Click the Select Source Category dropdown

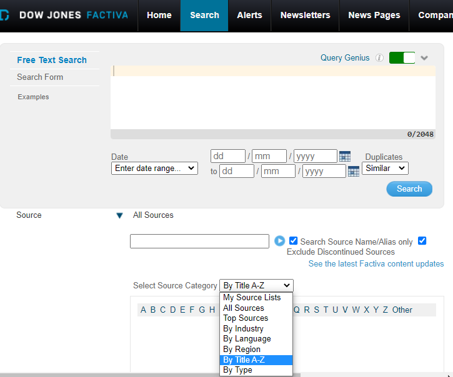pos(256,285)
